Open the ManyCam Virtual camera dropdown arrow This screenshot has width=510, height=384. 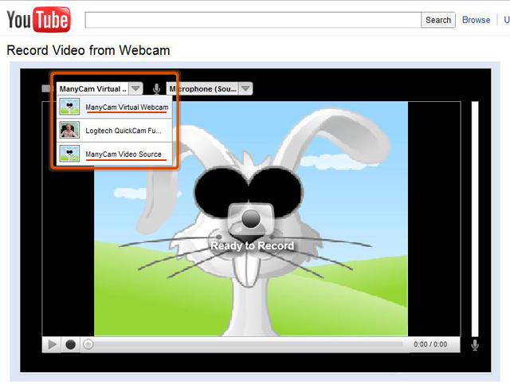[x=135, y=88]
